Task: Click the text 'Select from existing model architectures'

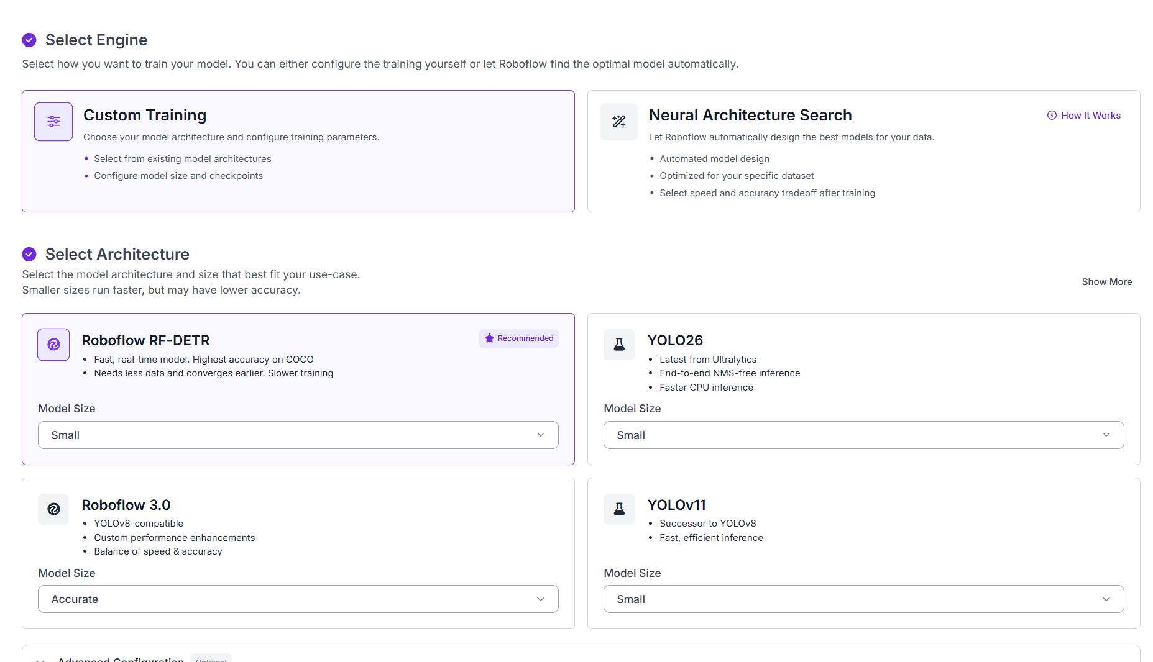Action: click(x=183, y=159)
